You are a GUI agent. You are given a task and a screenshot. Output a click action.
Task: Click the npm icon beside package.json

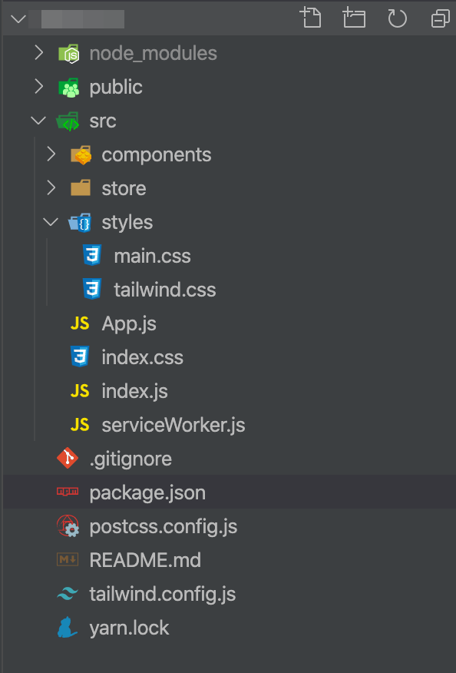[x=68, y=492]
